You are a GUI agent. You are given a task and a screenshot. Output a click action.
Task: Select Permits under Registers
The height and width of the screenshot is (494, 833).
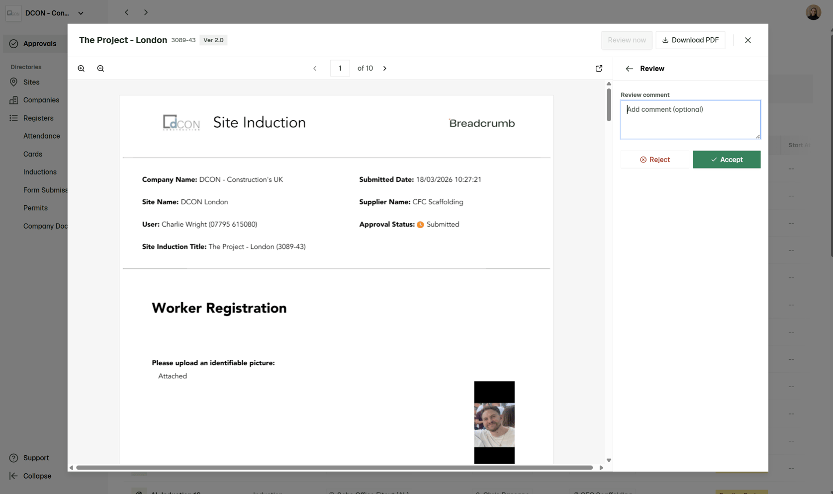point(35,208)
